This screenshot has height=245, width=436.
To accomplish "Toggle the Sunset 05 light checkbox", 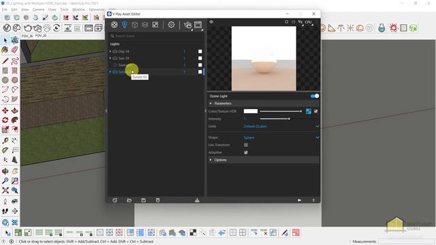I will coord(200,71).
